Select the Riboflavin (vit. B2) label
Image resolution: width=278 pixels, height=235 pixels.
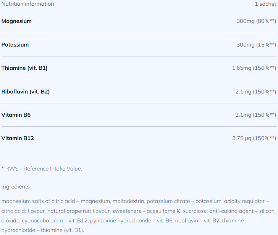[26, 92]
